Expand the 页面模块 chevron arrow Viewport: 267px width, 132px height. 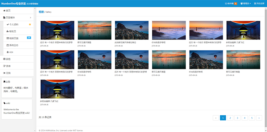(x=31, y=18)
